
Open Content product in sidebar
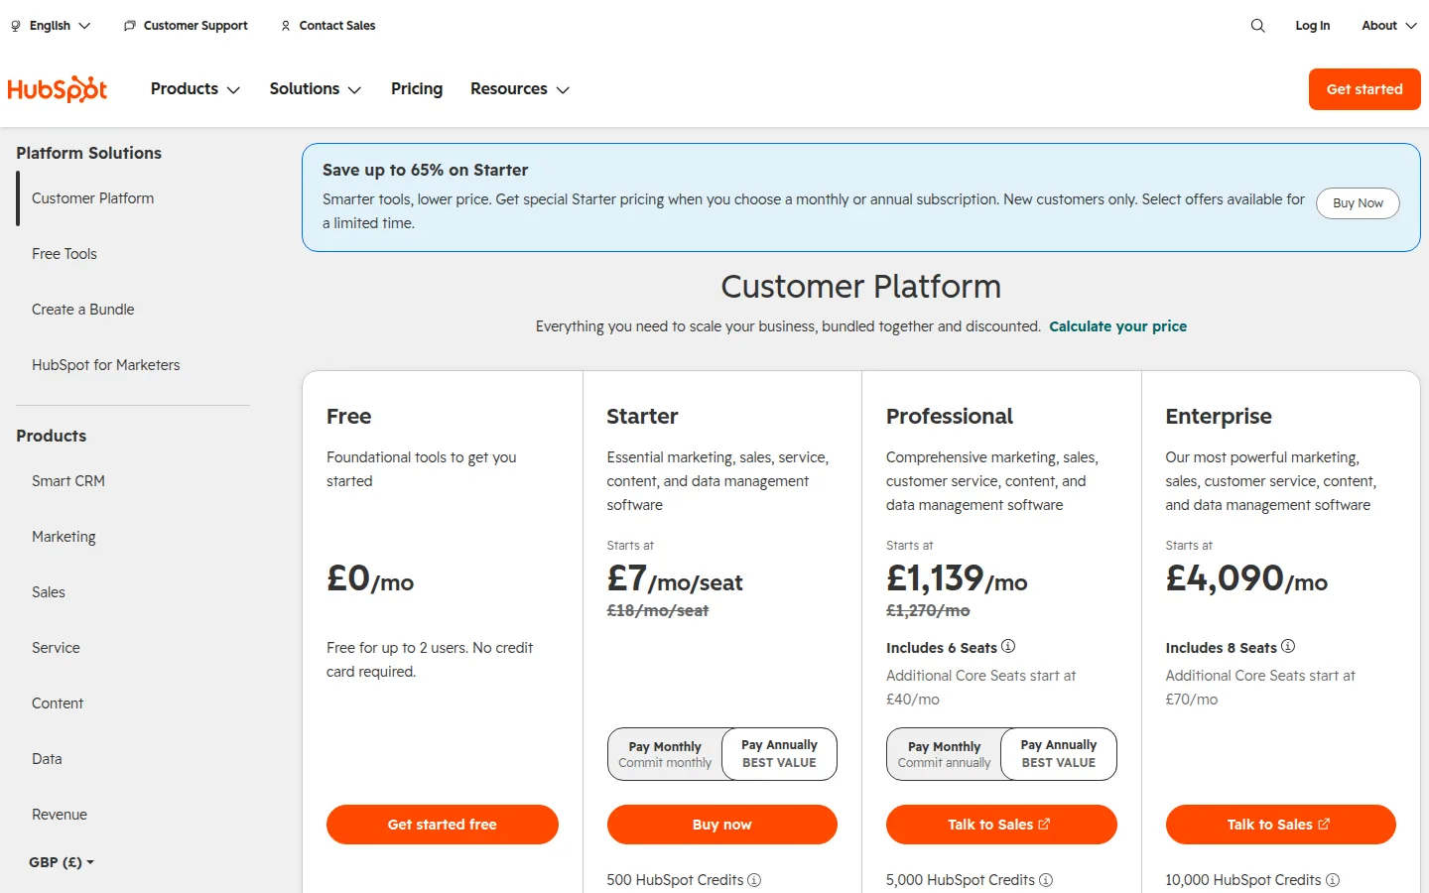point(58,703)
